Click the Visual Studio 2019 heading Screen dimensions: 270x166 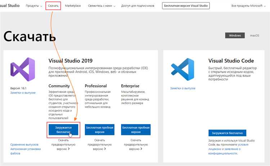[71, 61]
